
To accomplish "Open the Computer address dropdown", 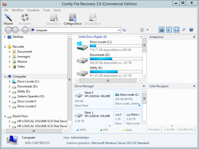I will click(x=119, y=30).
